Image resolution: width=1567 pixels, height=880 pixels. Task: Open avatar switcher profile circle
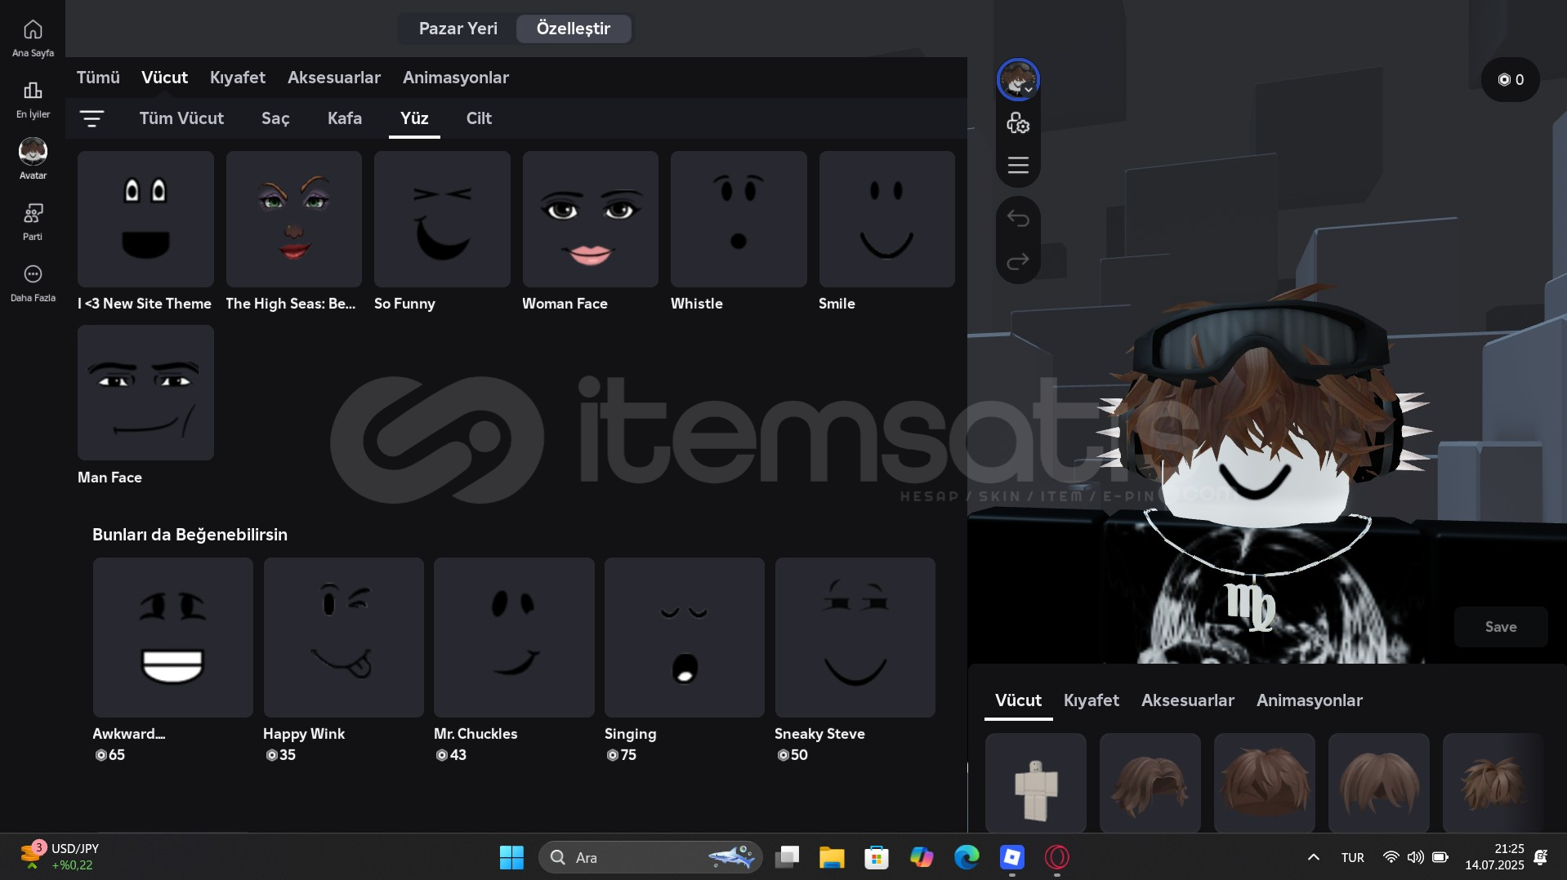[1018, 80]
